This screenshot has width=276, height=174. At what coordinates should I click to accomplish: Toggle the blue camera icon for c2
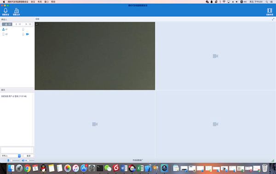coord(28,34)
